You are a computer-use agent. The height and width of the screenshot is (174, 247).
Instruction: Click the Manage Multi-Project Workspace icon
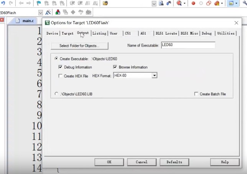click(x=65, y=12)
